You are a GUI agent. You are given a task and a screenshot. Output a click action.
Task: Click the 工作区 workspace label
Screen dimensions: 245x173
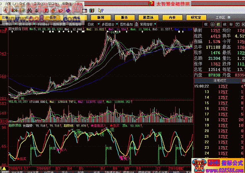coord(220,18)
